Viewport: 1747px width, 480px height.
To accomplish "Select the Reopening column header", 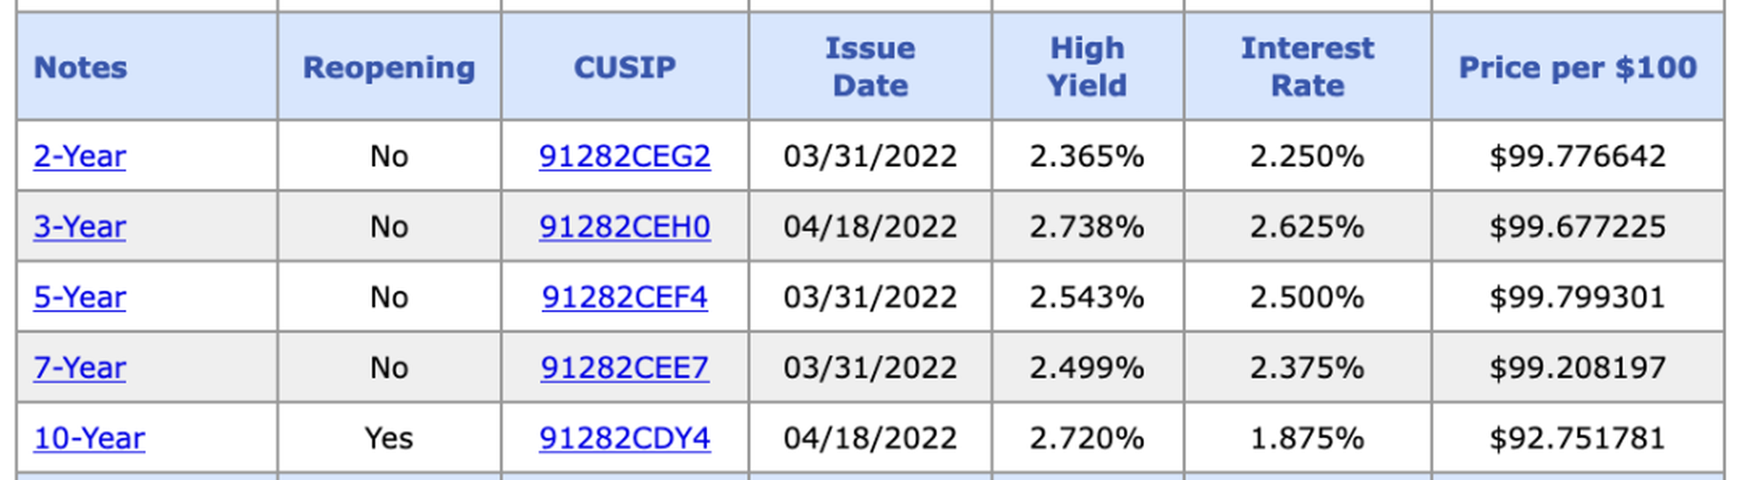I will click(x=389, y=68).
